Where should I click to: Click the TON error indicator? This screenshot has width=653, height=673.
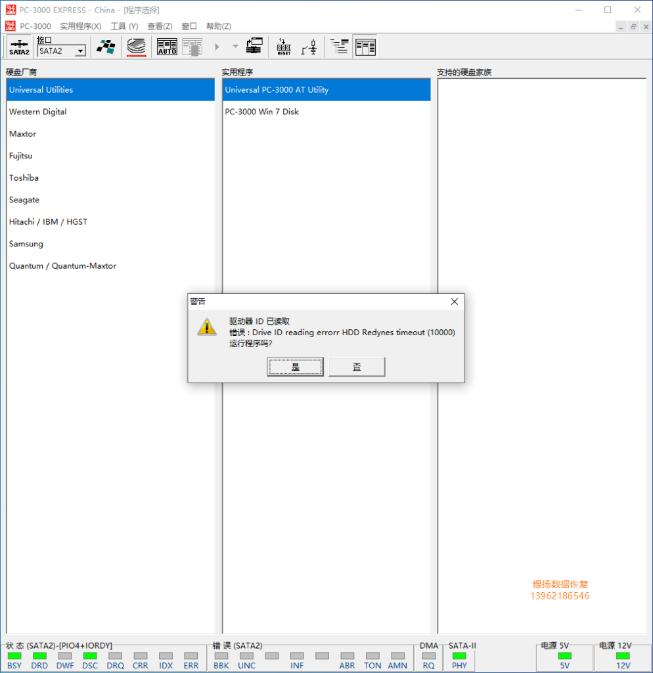tap(372, 656)
